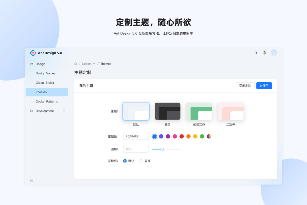Viewport: 307px width, 205px height.
Task: Open Design Values menu item
Action: pos(47,73)
